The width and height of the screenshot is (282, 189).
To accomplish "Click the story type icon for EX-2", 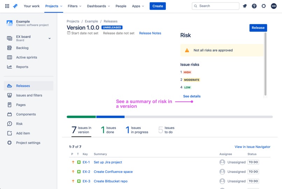I will 79,172.
